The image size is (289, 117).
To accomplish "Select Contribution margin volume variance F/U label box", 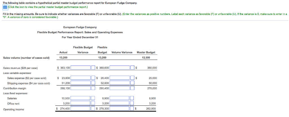I will 132,88.
